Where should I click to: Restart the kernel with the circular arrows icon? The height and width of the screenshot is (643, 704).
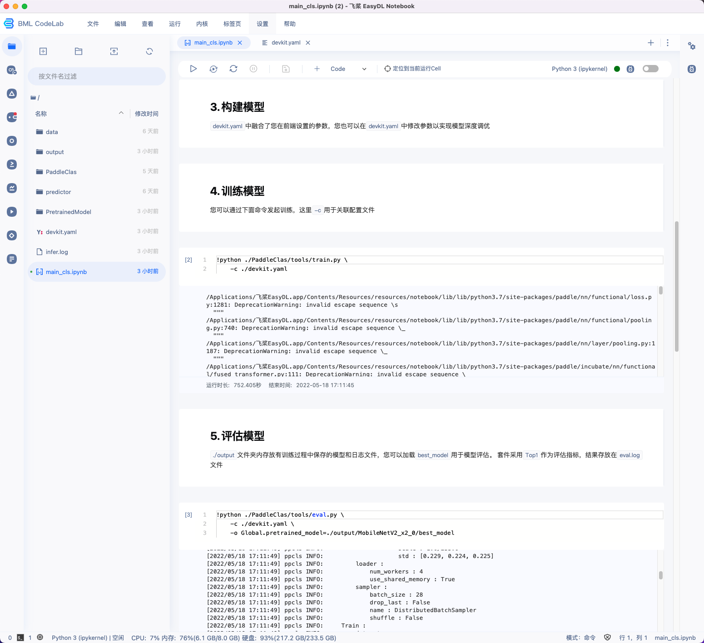click(233, 69)
